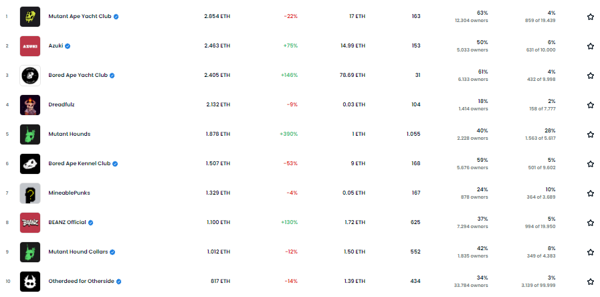The image size is (600, 297).
Task: Click Bored Ape Kennel Club verified checkmark
Action: point(115,164)
